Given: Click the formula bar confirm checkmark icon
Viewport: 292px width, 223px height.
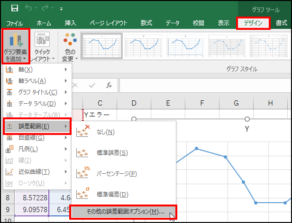Looking at the screenshot, I should (92, 85).
